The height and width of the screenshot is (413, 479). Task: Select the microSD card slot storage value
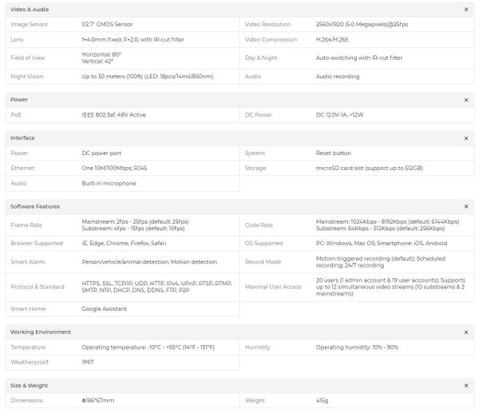coord(369,169)
